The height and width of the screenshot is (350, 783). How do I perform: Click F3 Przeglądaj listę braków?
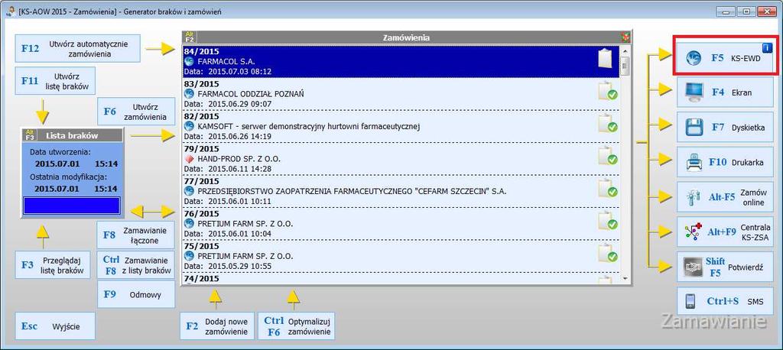coord(53,264)
